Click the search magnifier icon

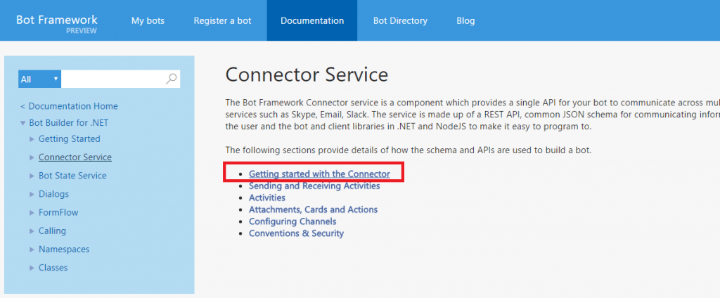point(171,79)
